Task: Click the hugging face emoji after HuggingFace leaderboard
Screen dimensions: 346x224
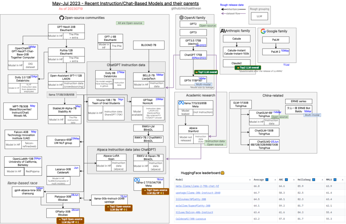Action: [222, 173]
